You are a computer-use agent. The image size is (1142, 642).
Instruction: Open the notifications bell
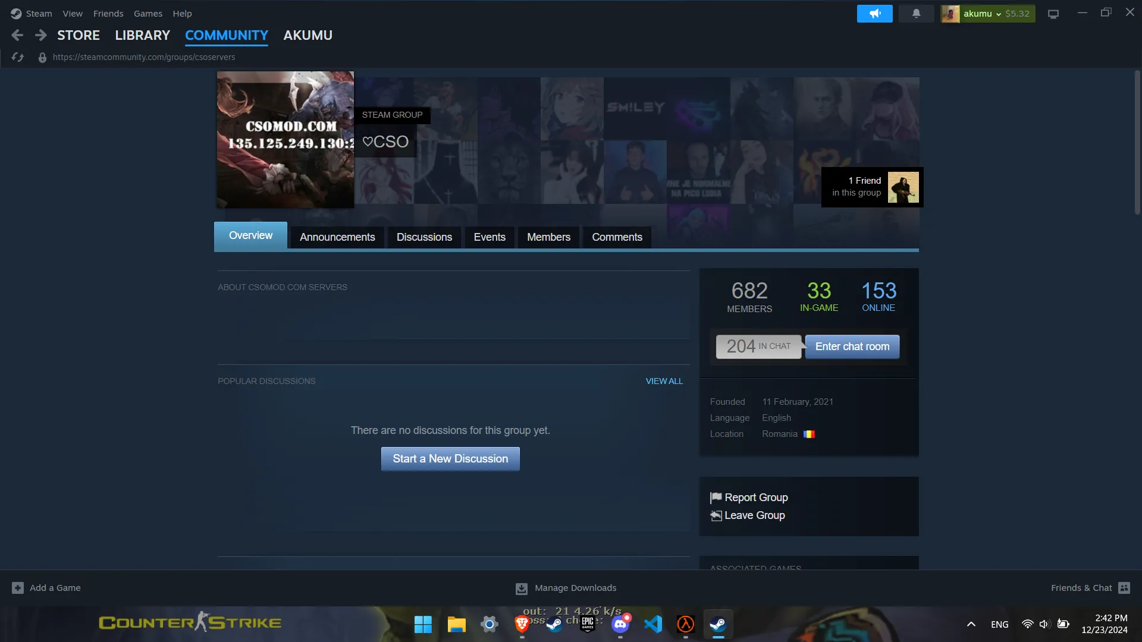(916, 14)
